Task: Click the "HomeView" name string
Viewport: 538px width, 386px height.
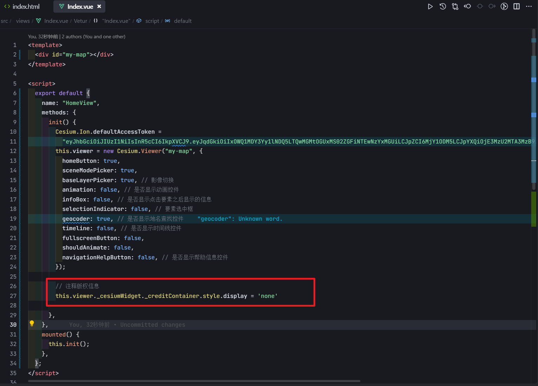Action: pyautogui.click(x=79, y=103)
